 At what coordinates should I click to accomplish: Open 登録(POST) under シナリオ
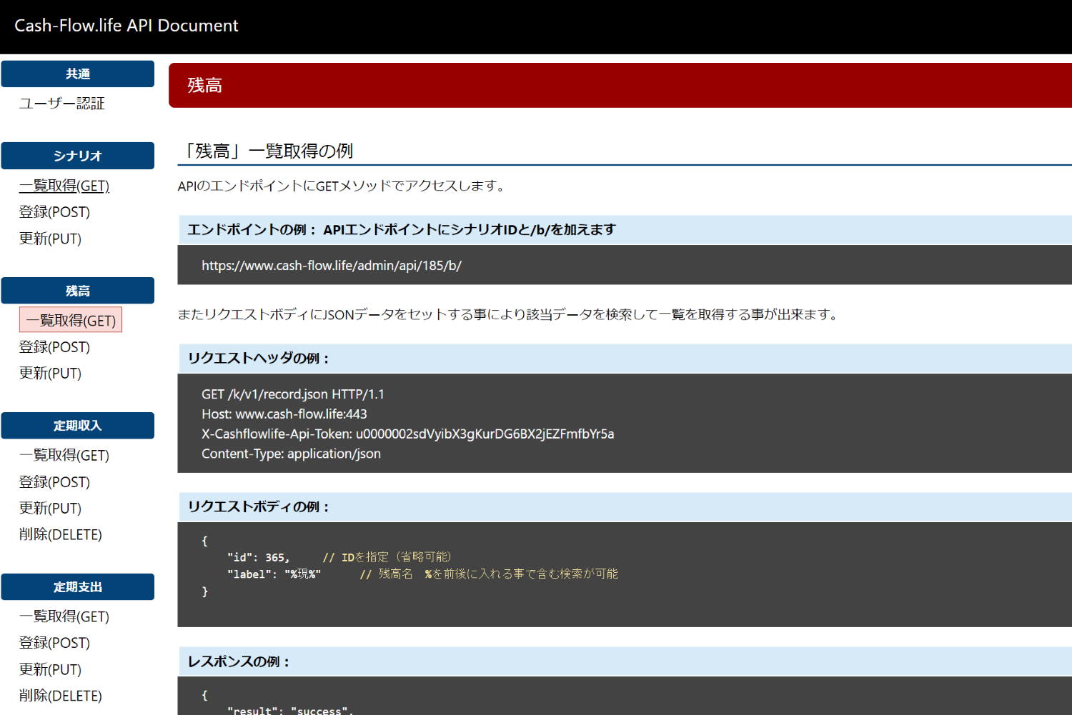click(55, 212)
